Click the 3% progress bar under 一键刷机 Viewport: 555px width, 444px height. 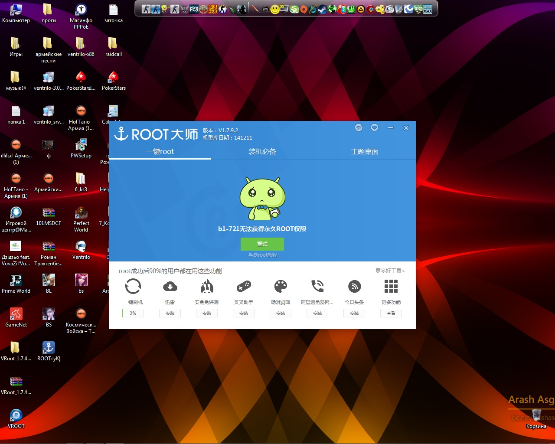click(133, 313)
